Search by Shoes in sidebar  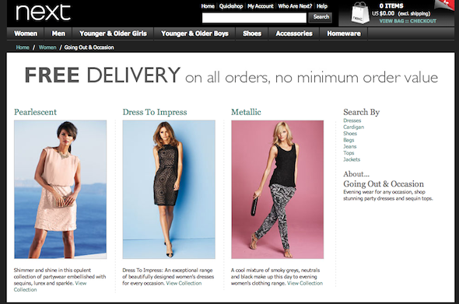tap(350, 134)
